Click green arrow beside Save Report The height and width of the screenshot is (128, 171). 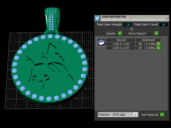pos(156,33)
